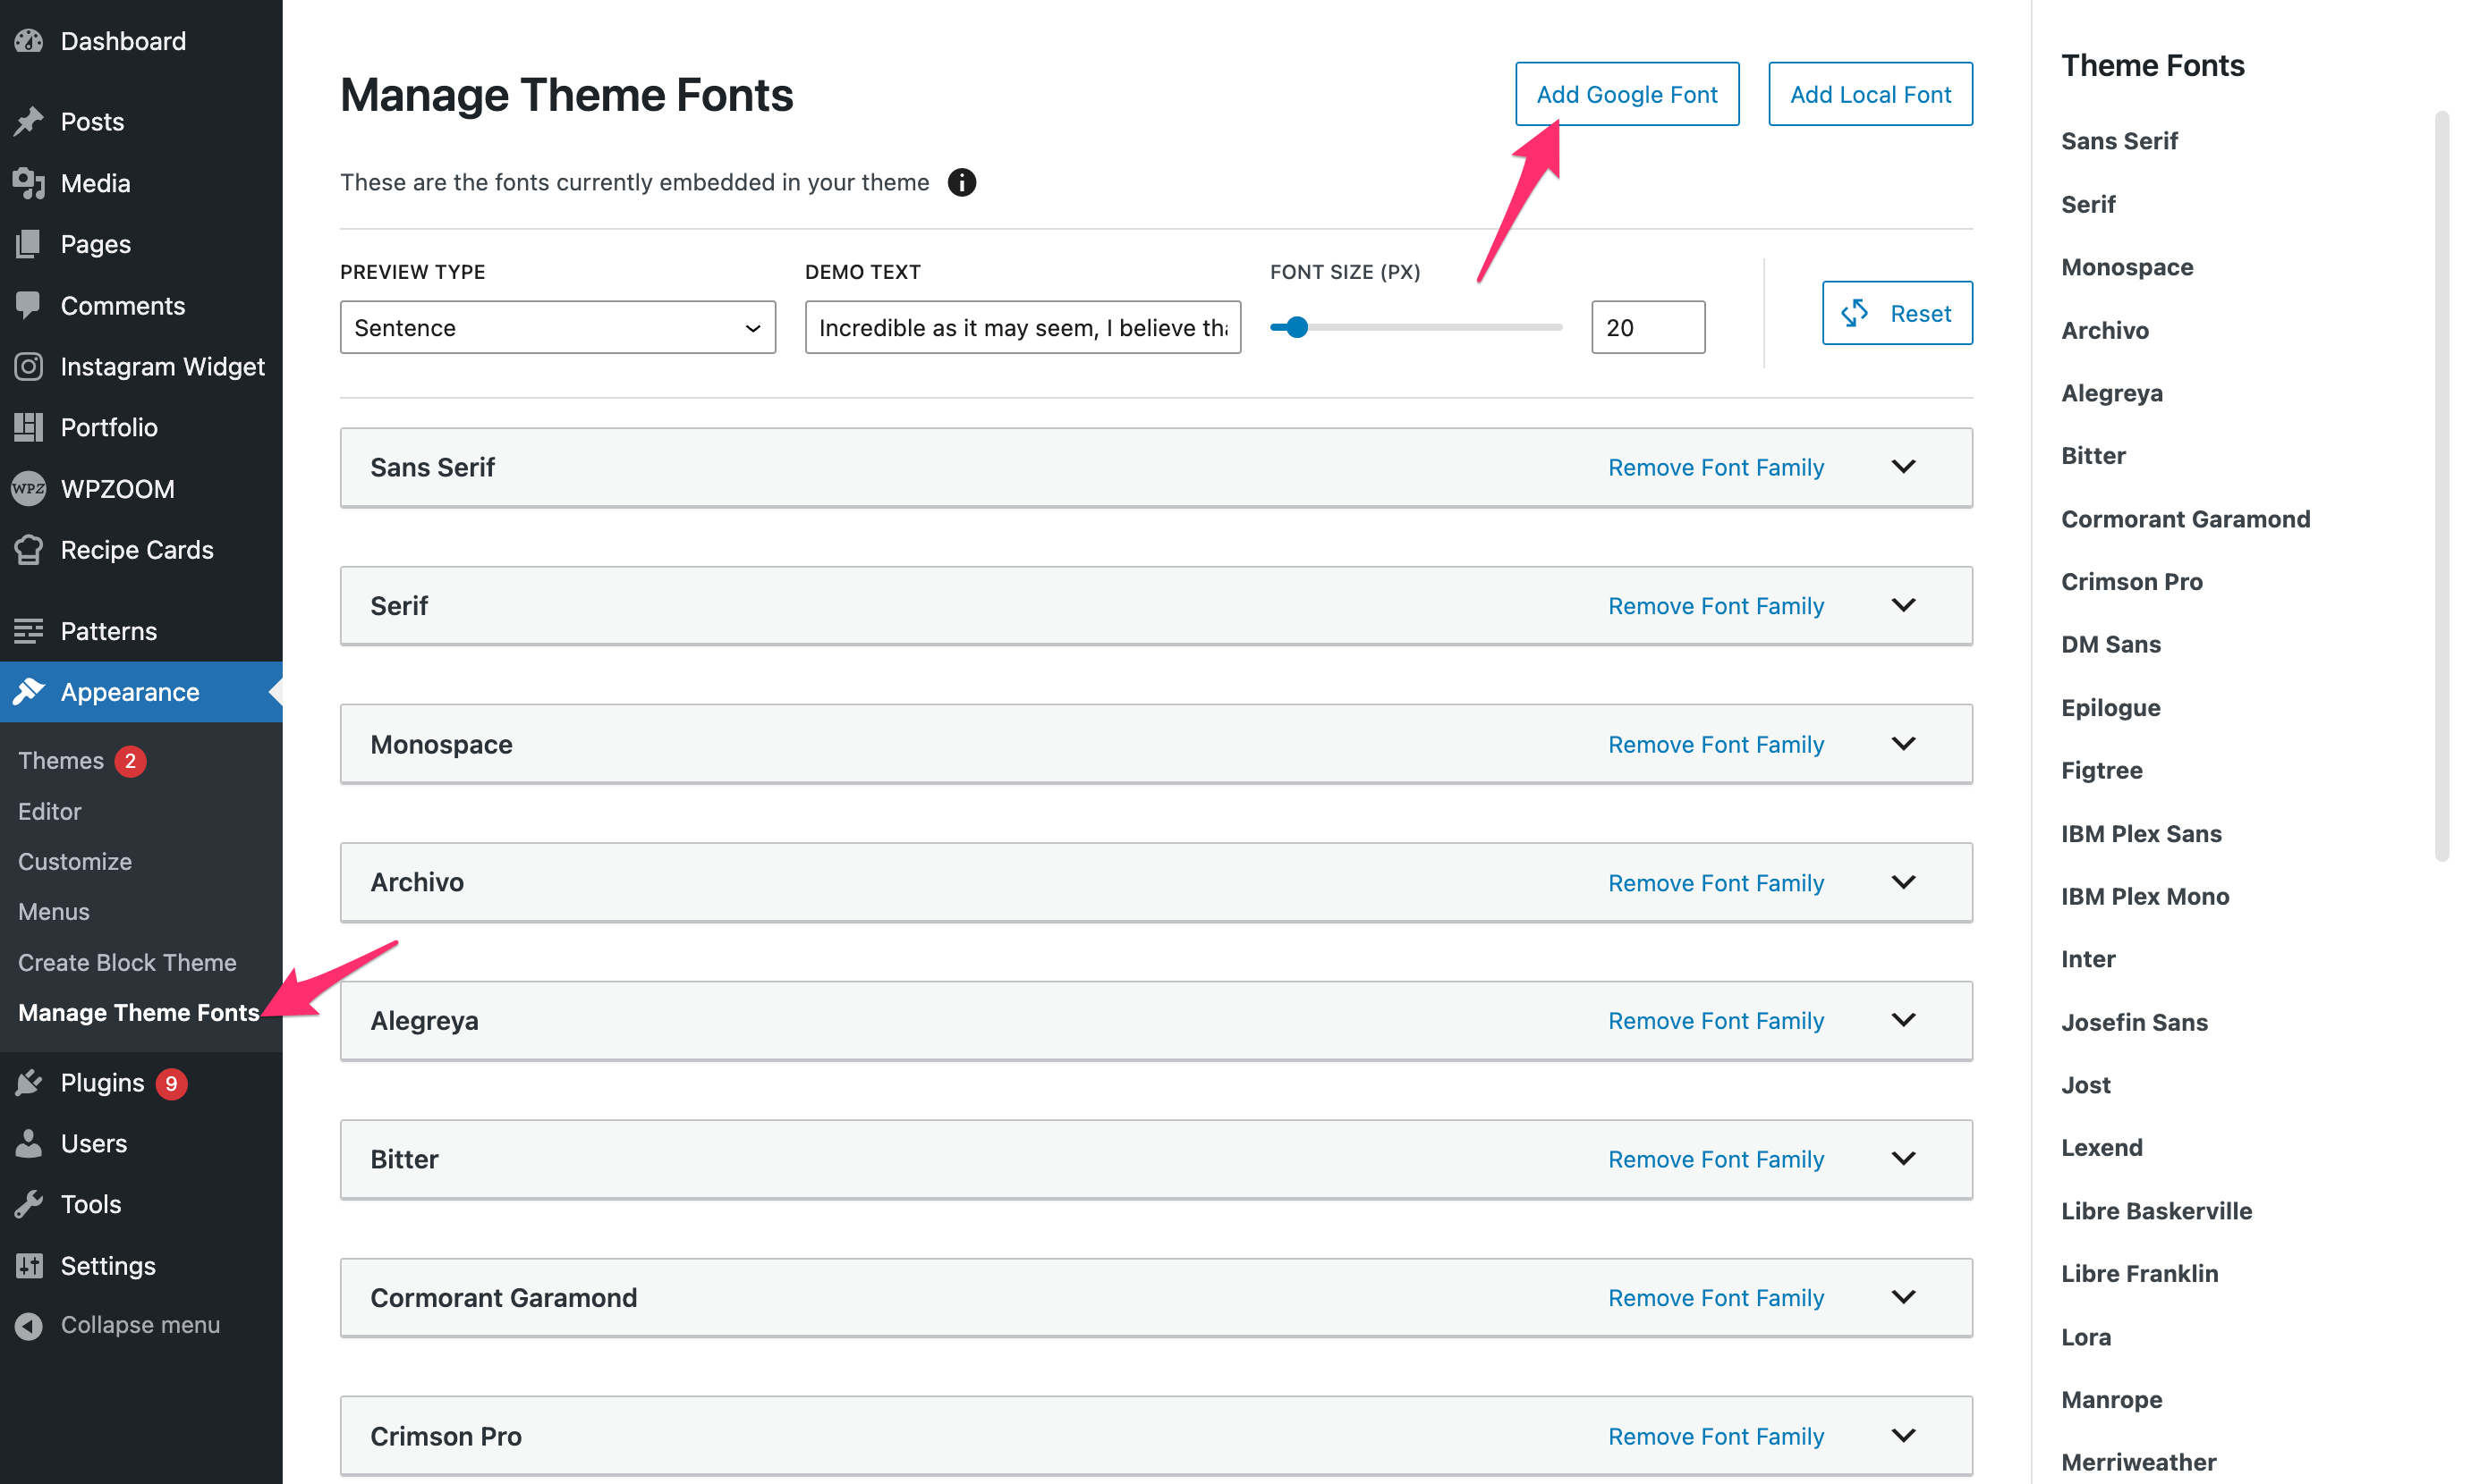The height and width of the screenshot is (1484, 2471).
Task: Open the Preview Type dropdown
Action: click(557, 328)
